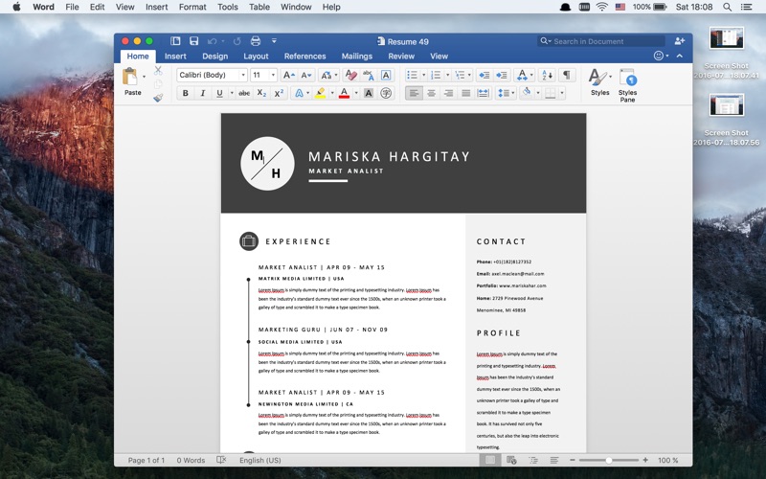
Task: Apply bold formatting with the B button
Action: (x=186, y=93)
